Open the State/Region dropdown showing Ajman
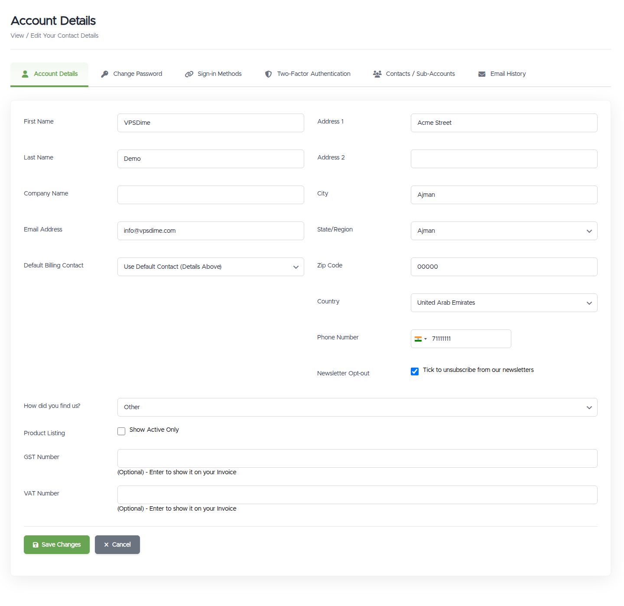 [504, 231]
